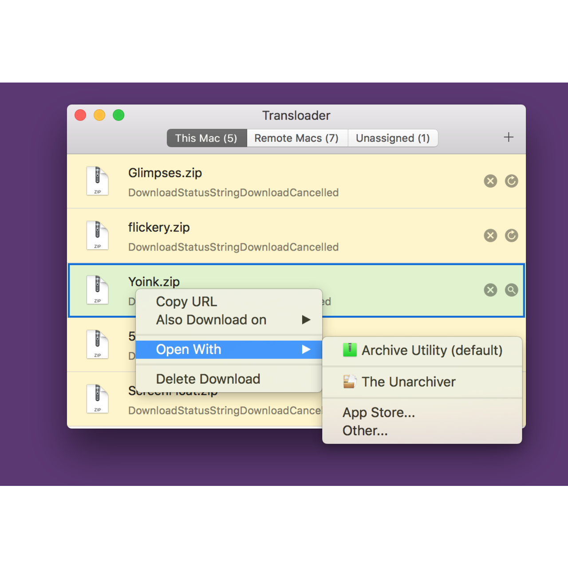Open the file with The Unarchiver
This screenshot has width=568, height=568.
tap(408, 382)
